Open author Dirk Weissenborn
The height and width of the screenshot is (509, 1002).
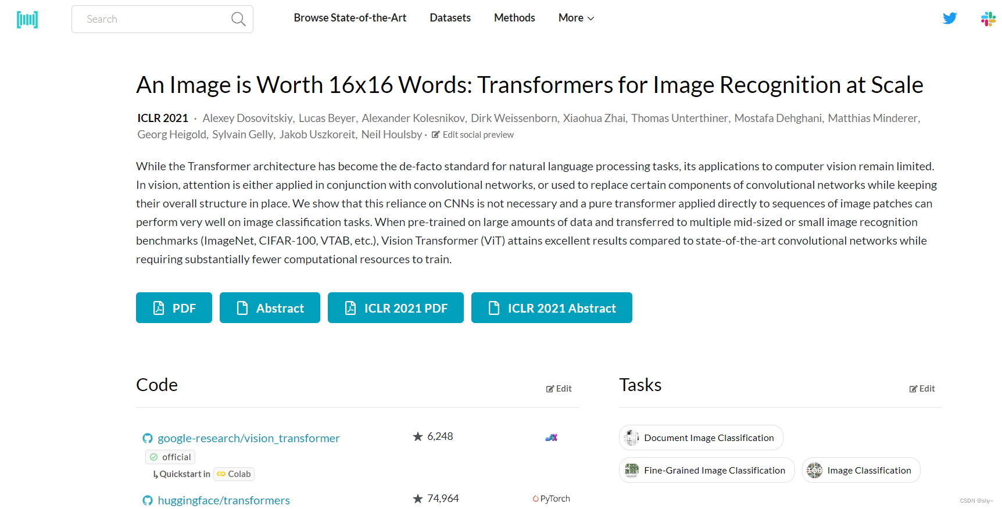tap(514, 118)
